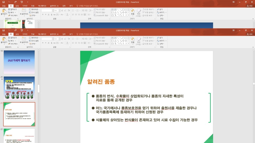Click Replace (바꾸기) in the front window ribbon
This screenshot has height=143, width=255.
click(161, 41)
